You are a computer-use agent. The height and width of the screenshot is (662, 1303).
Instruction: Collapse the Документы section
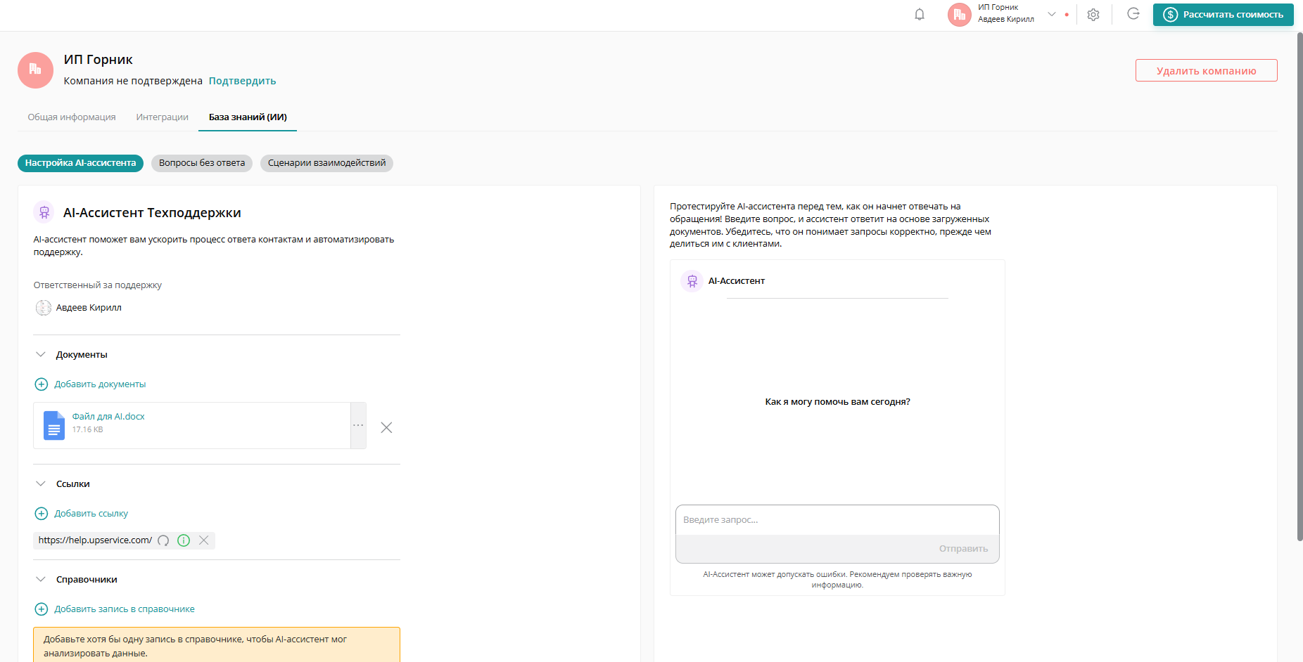[x=41, y=355]
